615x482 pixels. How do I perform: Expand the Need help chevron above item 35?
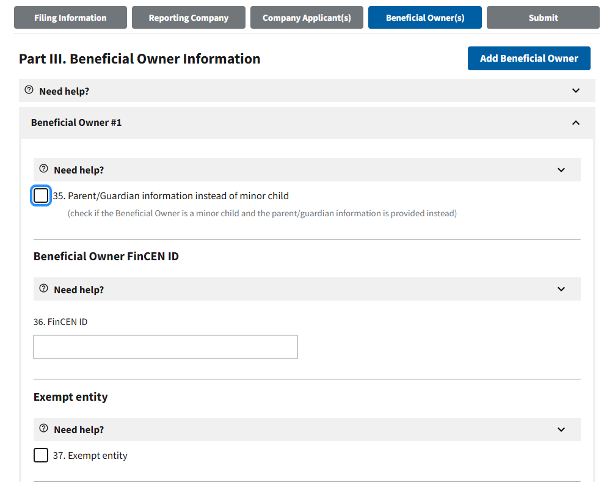pos(561,170)
